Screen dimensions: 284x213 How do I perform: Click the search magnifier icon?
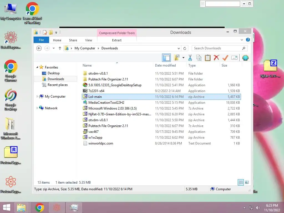pyautogui.click(x=244, y=48)
